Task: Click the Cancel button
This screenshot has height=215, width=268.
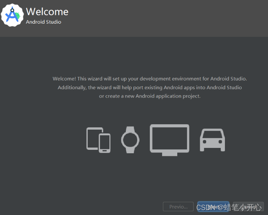Action: [x=248, y=207]
